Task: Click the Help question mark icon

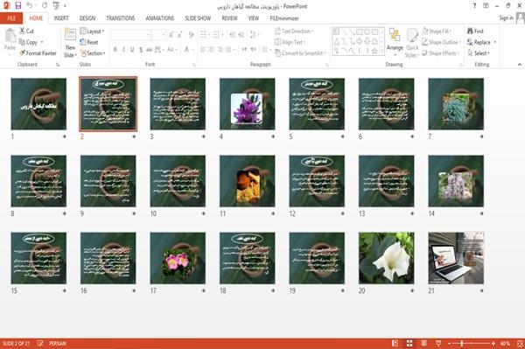Action: click(474, 6)
